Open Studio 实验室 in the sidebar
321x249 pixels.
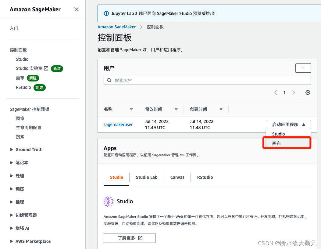pos(29,68)
